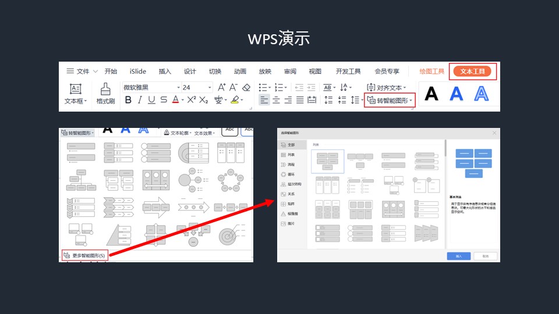Open the iSlide ribbon tab
This screenshot has height=314, width=559.
137,71
